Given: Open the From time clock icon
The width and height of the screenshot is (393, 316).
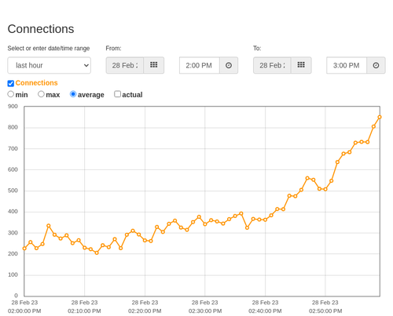Looking at the screenshot, I should point(229,65).
